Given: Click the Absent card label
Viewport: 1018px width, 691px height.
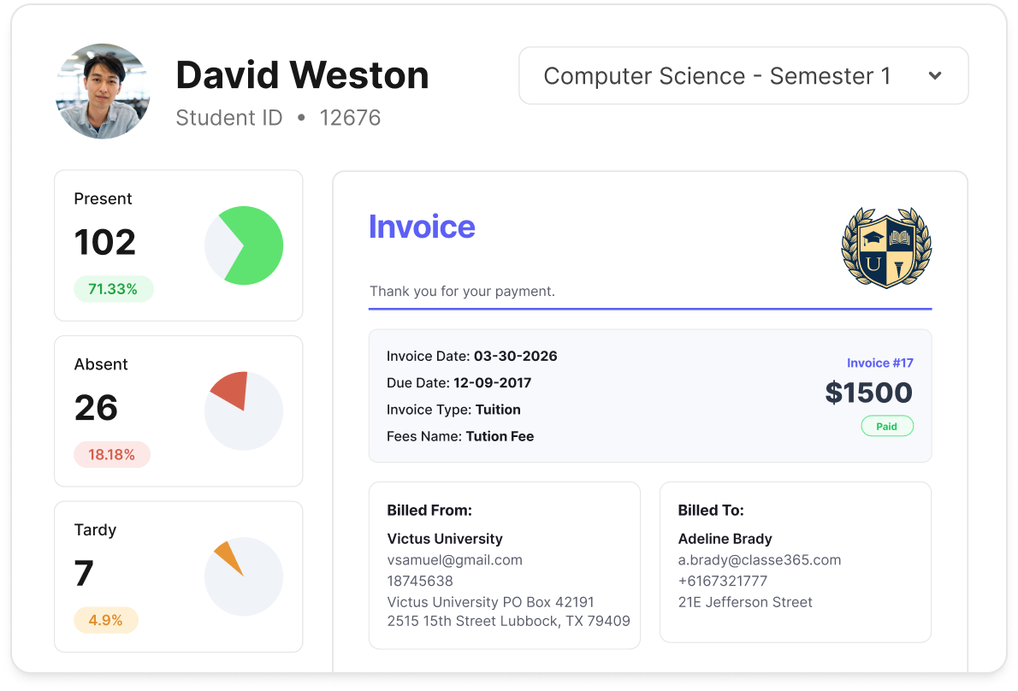Looking at the screenshot, I should 101,364.
